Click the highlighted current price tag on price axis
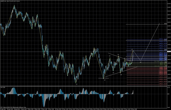The width and height of the screenshot is (171, 110). (169, 51)
